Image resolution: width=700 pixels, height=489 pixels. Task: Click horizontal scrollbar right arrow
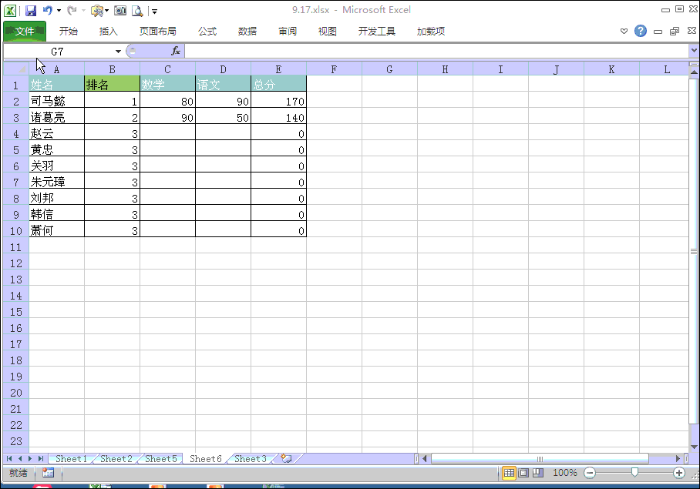coord(678,458)
